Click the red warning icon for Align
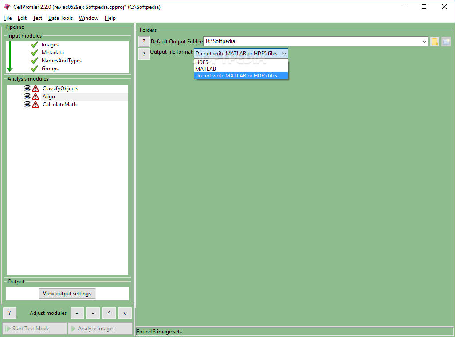 [x=35, y=97]
